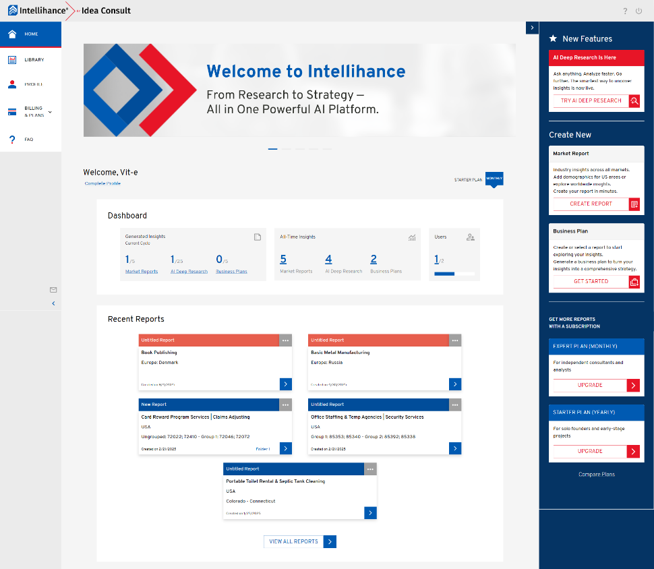This screenshot has height=569, width=654.
Task: Click the Users progress bar
Action: pyautogui.click(x=454, y=274)
